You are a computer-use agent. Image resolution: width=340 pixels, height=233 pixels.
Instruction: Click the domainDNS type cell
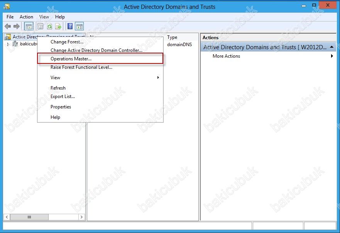179,45
